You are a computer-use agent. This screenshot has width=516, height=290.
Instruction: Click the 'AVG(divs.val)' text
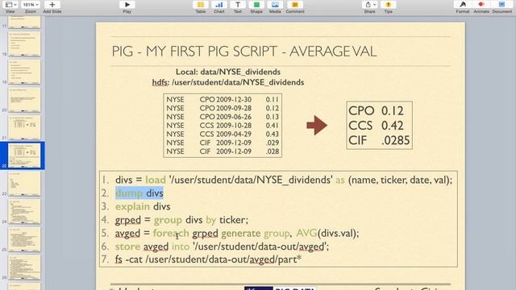pos(328,233)
